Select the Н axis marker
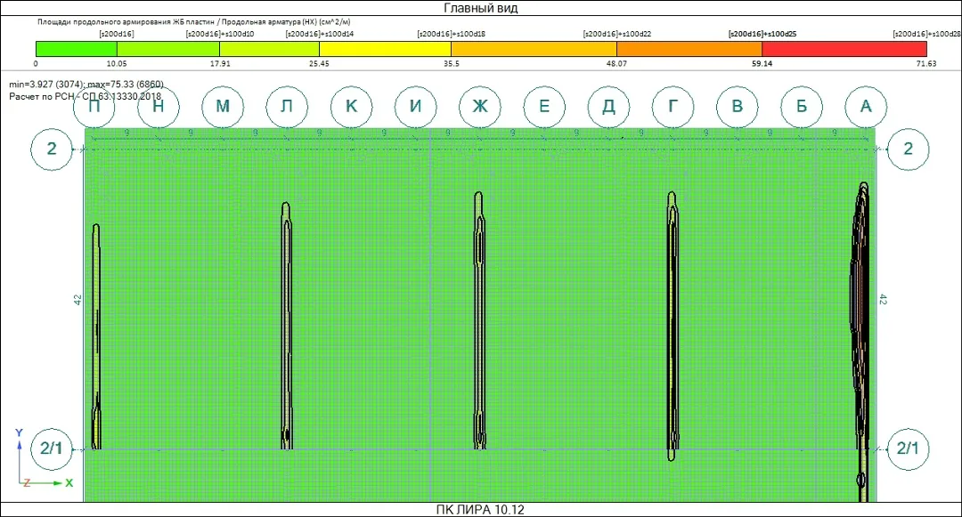The height and width of the screenshot is (517, 962). [159, 107]
